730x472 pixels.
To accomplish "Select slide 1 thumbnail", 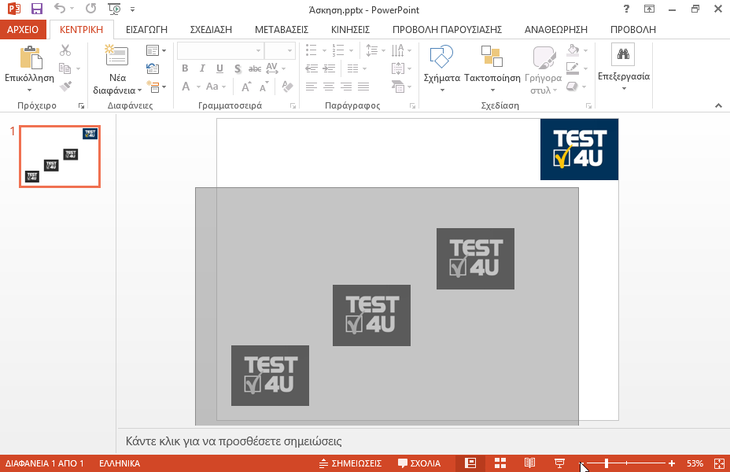I will 60,157.
